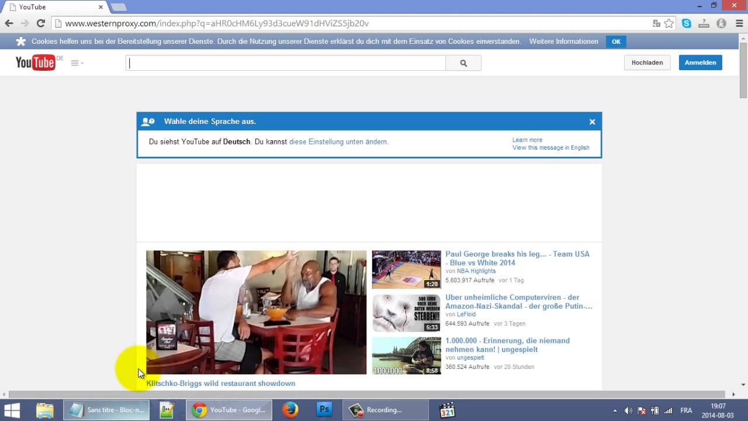Click the vertical scrollbar down arrow

pos(743,385)
